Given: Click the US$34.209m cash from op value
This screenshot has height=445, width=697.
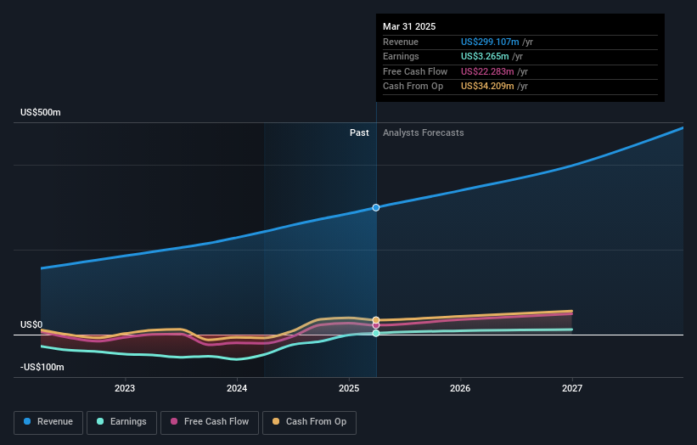Looking at the screenshot, I should click(487, 87).
